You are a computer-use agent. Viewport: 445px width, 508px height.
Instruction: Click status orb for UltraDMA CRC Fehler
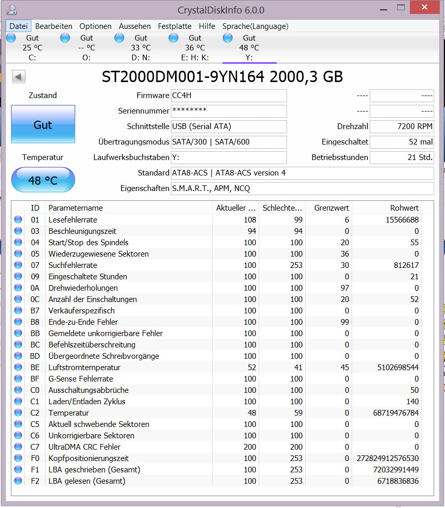18,447
